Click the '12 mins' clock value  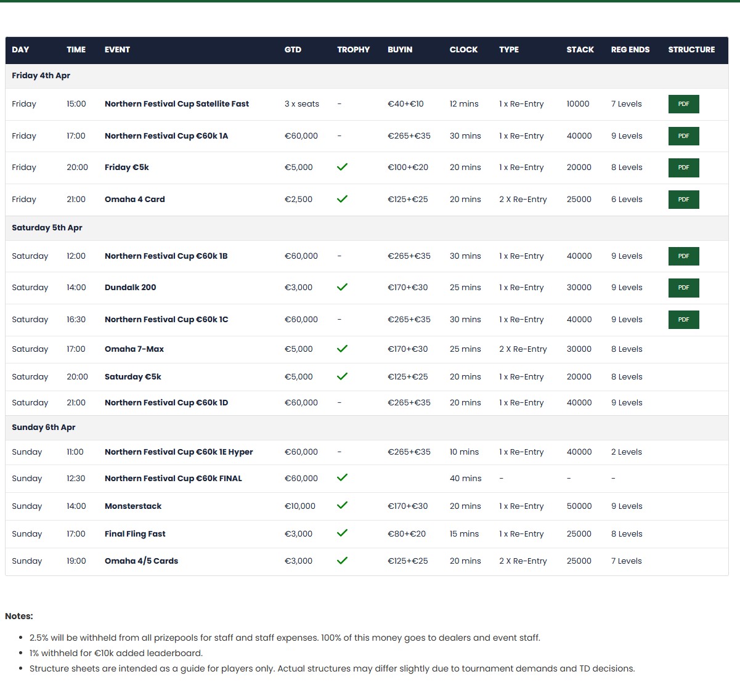tap(464, 104)
